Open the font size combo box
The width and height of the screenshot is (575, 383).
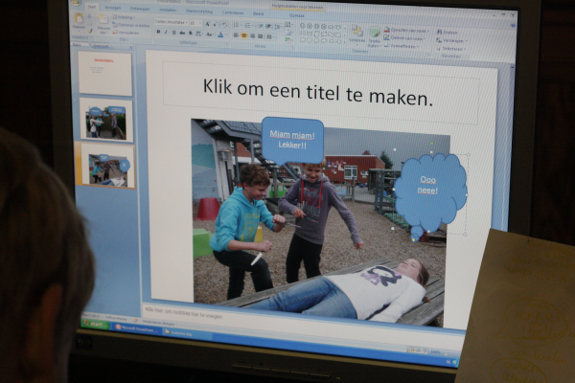195,23
